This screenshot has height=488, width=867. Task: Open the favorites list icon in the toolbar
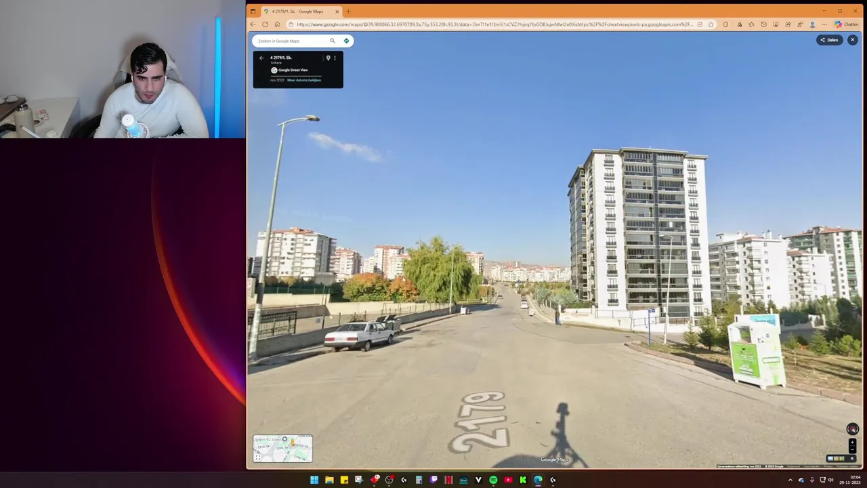tap(751, 24)
